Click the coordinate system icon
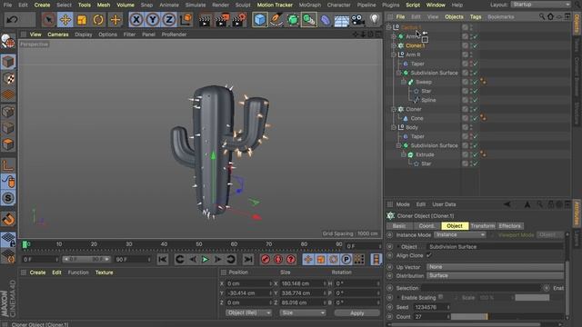582x327 pixels. pos(186,19)
